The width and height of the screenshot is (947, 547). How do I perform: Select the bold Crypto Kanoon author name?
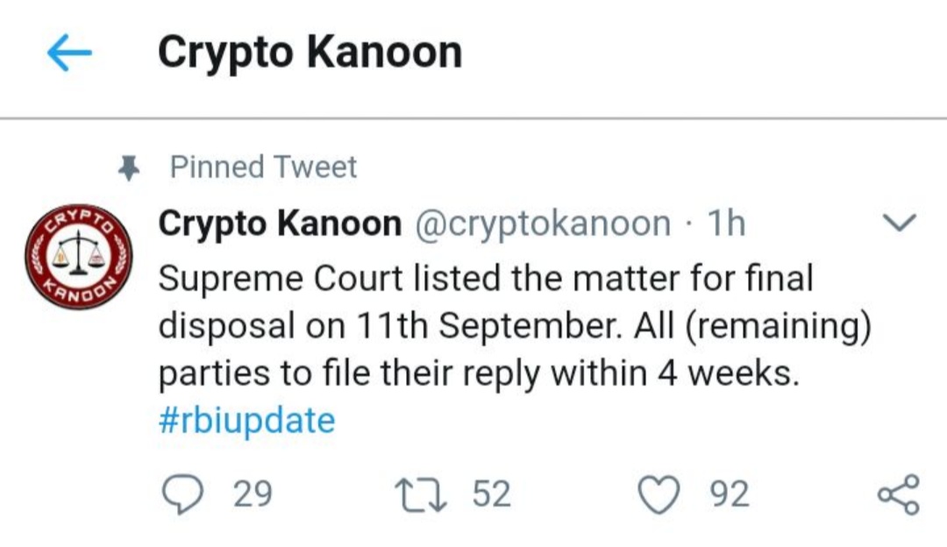(x=279, y=224)
